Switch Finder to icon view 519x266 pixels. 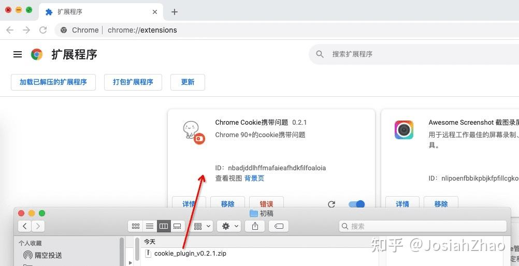[136, 226]
